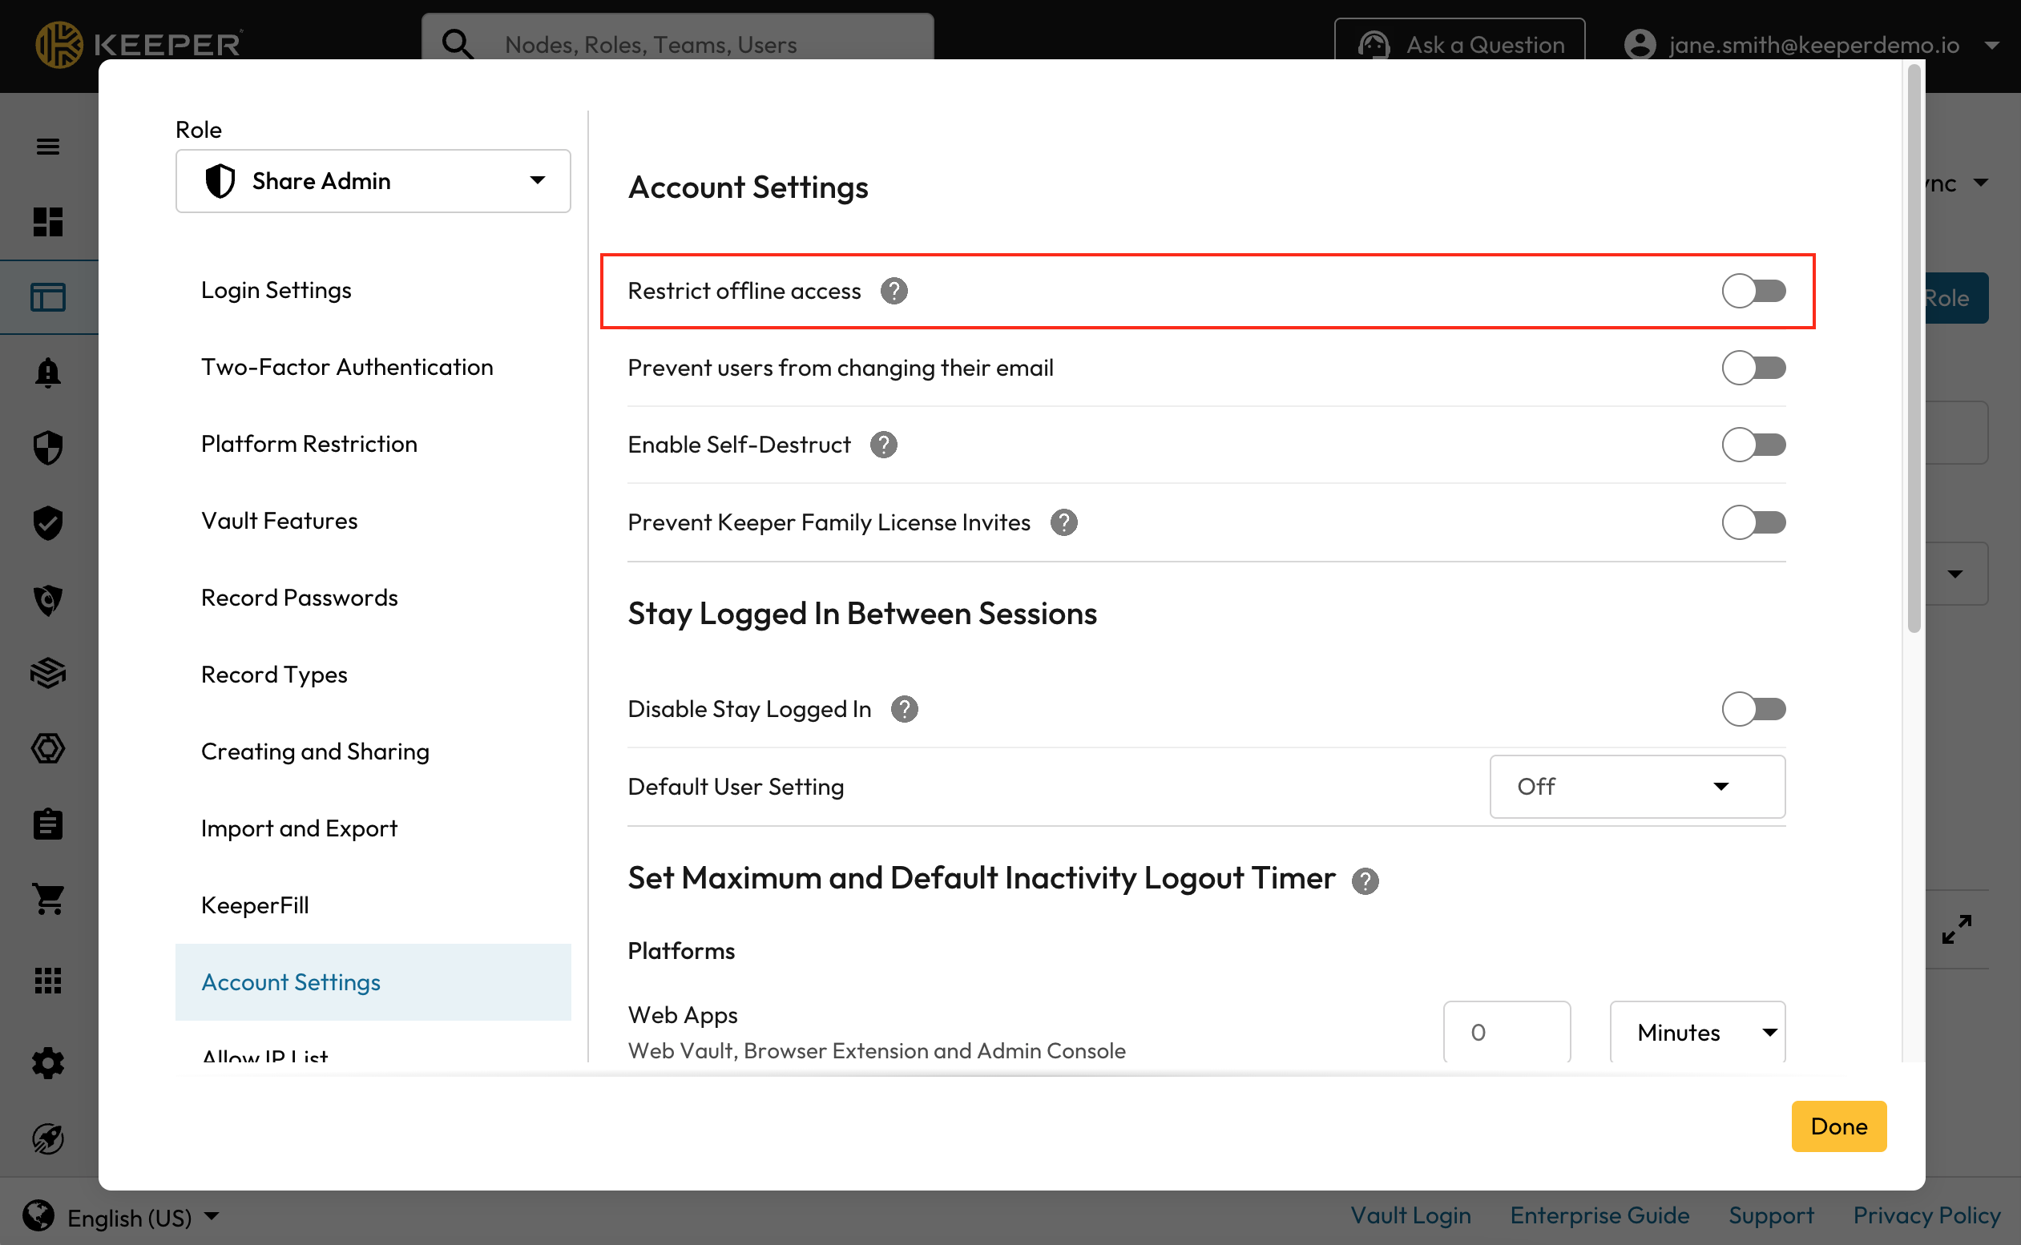This screenshot has width=2021, height=1245.
Task: Open the Share Admin role dropdown
Action: coord(373,181)
